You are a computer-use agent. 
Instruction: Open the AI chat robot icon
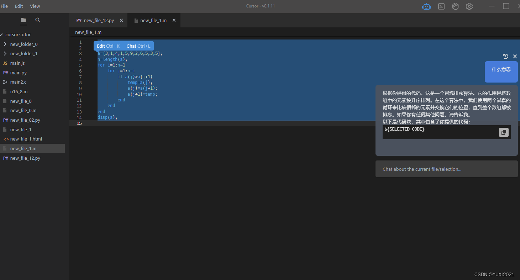point(426,6)
